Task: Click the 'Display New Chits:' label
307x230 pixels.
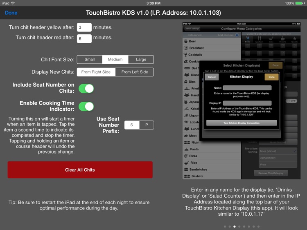Action: [53, 72]
